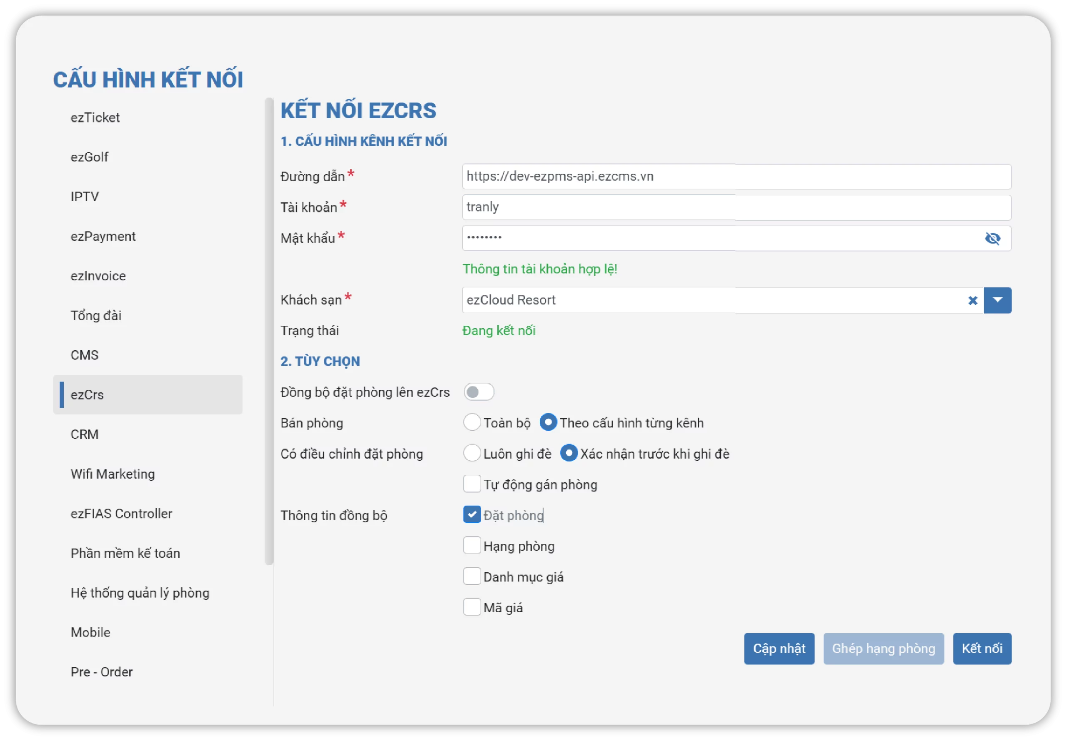This screenshot has height=741, width=1067.
Task: Click the Thông tin tài khoản hợp lệ message
Action: pyautogui.click(x=540, y=269)
